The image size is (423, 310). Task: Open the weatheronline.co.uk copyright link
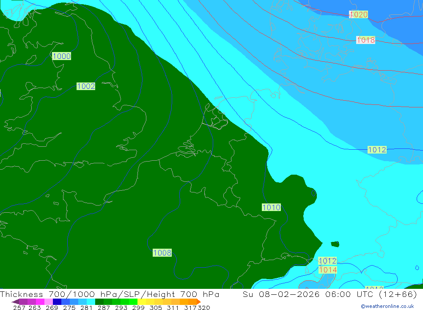[387, 306]
